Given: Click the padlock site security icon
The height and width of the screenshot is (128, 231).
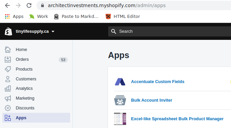Looking at the screenshot, I should coord(42,5).
